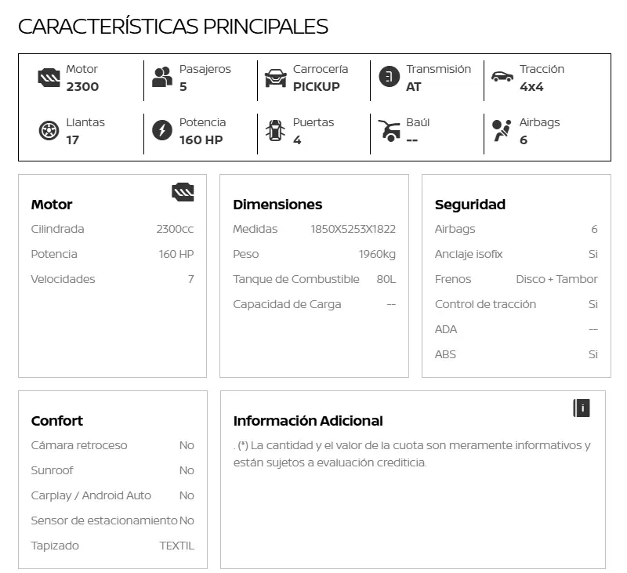Click the car body icon beside Carrocería
The image size is (627, 573).
coord(276,78)
